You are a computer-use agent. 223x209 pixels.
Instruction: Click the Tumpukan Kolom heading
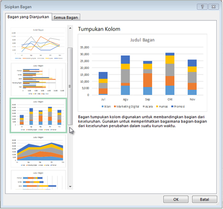pyautogui.click(x=99, y=29)
